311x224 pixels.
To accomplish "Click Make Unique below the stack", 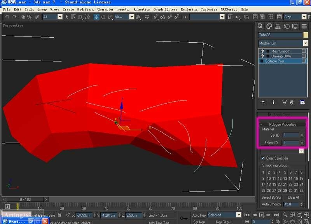I will coord(285,102).
